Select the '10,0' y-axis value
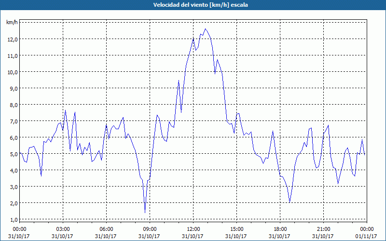386x241 pixels. click(x=13, y=72)
